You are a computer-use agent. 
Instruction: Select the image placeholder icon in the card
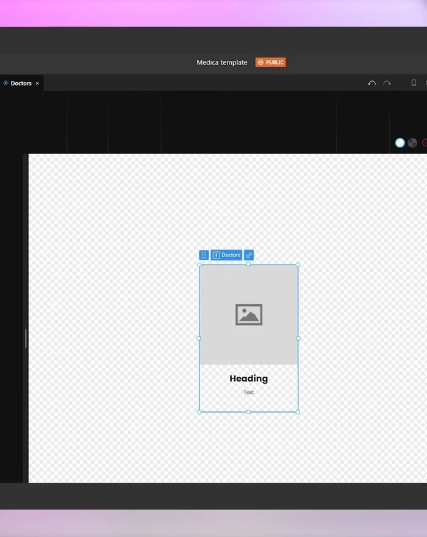tap(249, 315)
